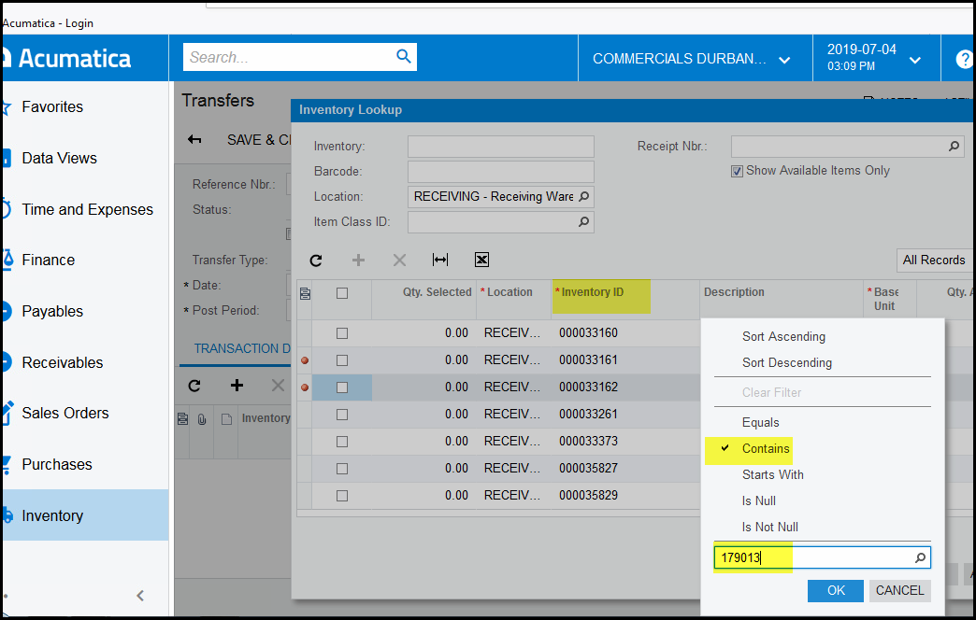Tick the select-all checkbox in grid header
The width and height of the screenshot is (976, 620).
(x=342, y=293)
